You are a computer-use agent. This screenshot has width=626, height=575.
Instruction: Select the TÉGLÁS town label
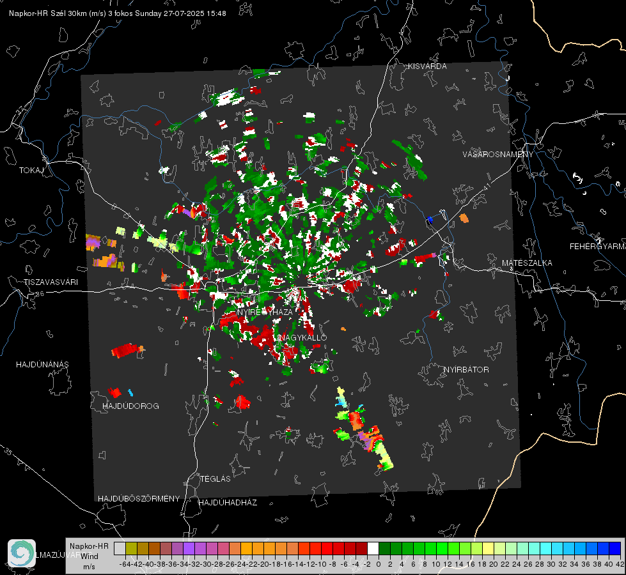[215, 479]
